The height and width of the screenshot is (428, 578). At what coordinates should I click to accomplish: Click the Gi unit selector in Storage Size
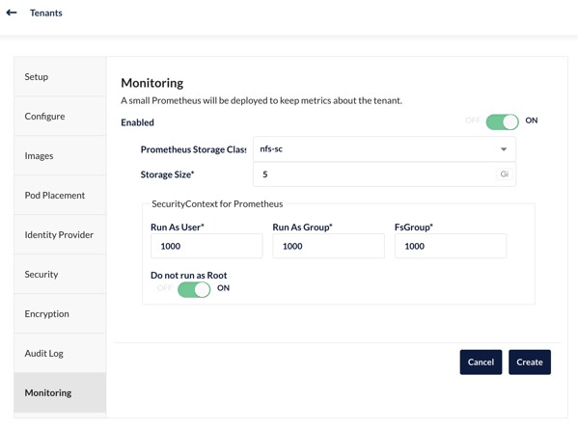(504, 174)
